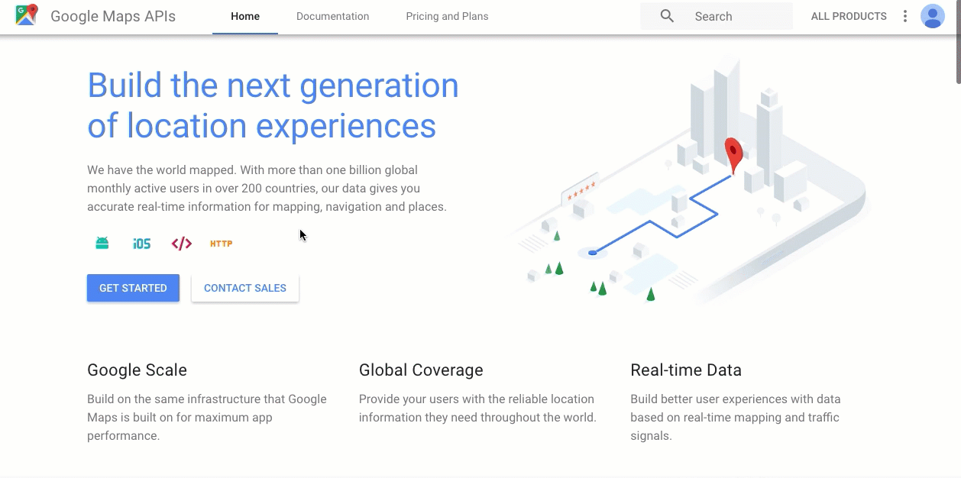Viewport: 961px width, 478px height.
Task: Open the Pricing and Plans tab
Action: pos(447,16)
